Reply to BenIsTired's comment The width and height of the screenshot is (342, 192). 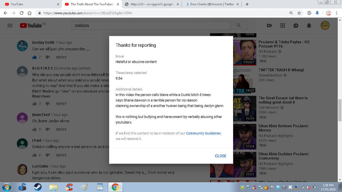pyautogui.click(x=61, y=129)
